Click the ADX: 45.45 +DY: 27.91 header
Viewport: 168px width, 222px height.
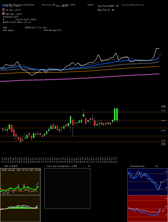tap(21, 170)
